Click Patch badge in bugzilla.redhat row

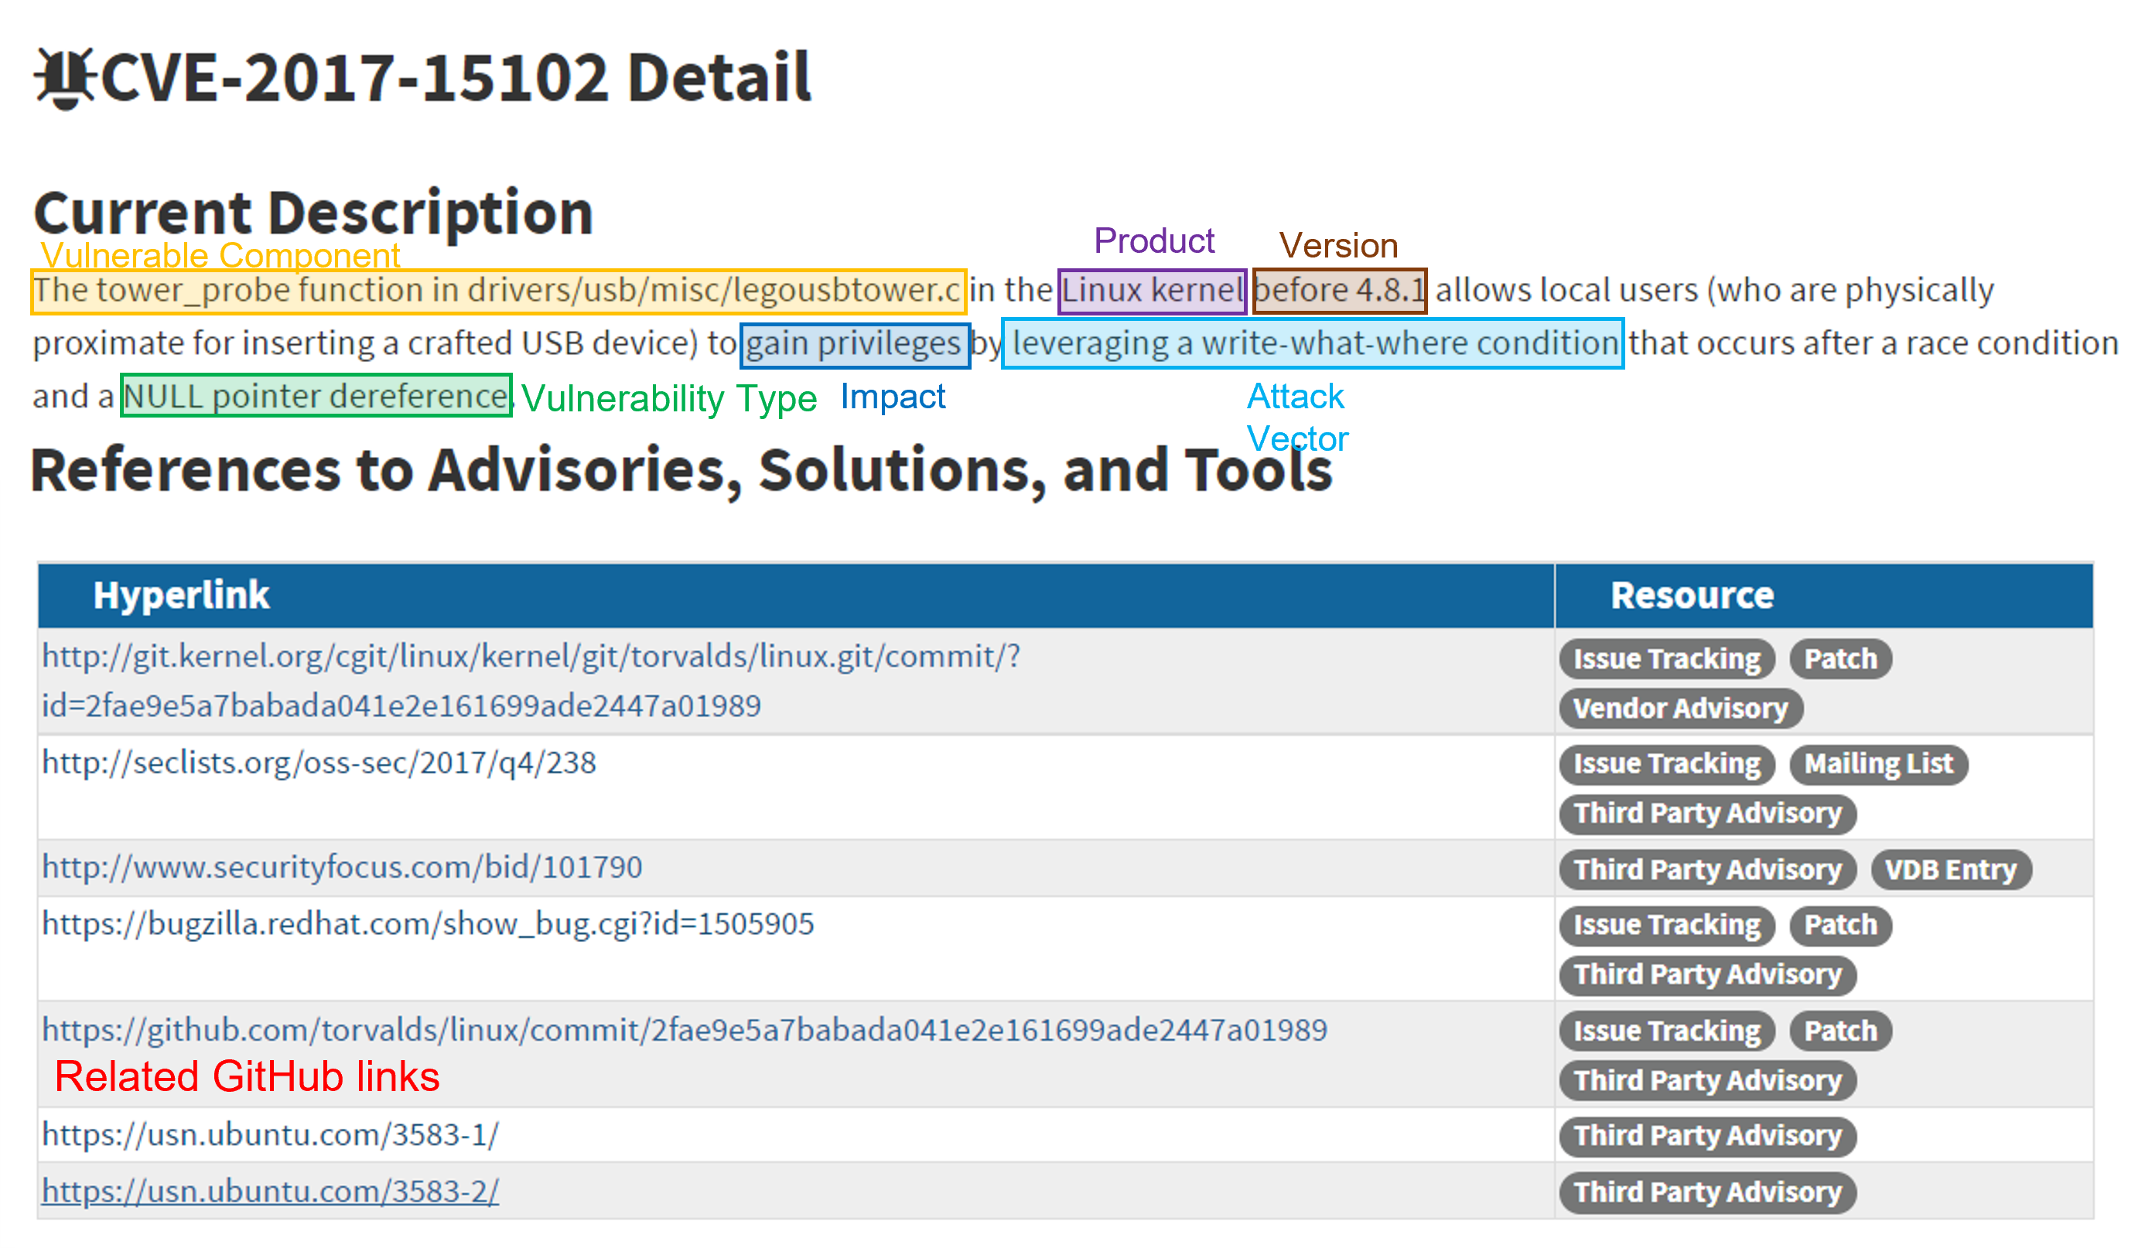[x=1840, y=926]
